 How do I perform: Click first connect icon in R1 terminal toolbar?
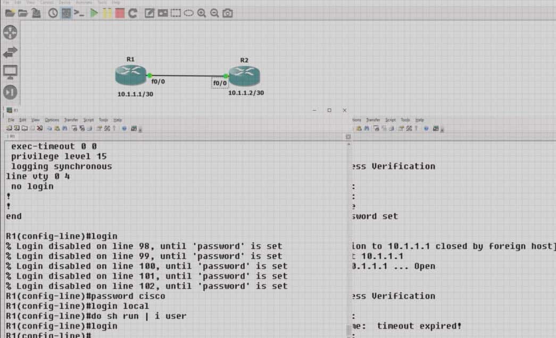tap(9, 128)
